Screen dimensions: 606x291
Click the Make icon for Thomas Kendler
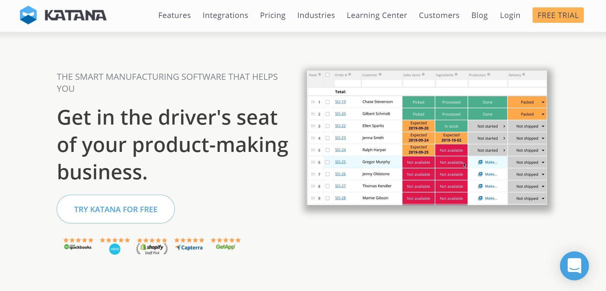tap(480, 186)
